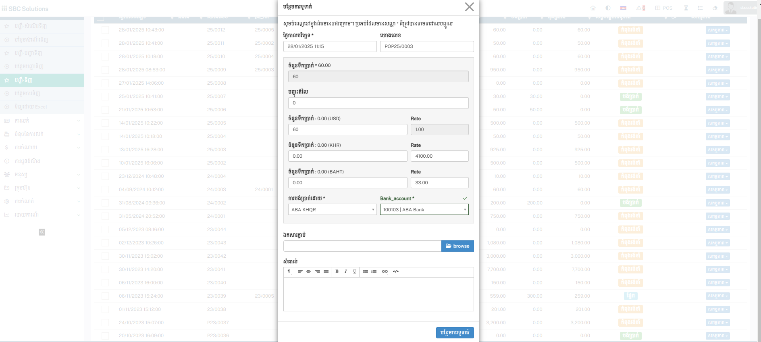The width and height of the screenshot is (761, 342).
Task: Open the link insert menu in editor
Action: [385, 271]
